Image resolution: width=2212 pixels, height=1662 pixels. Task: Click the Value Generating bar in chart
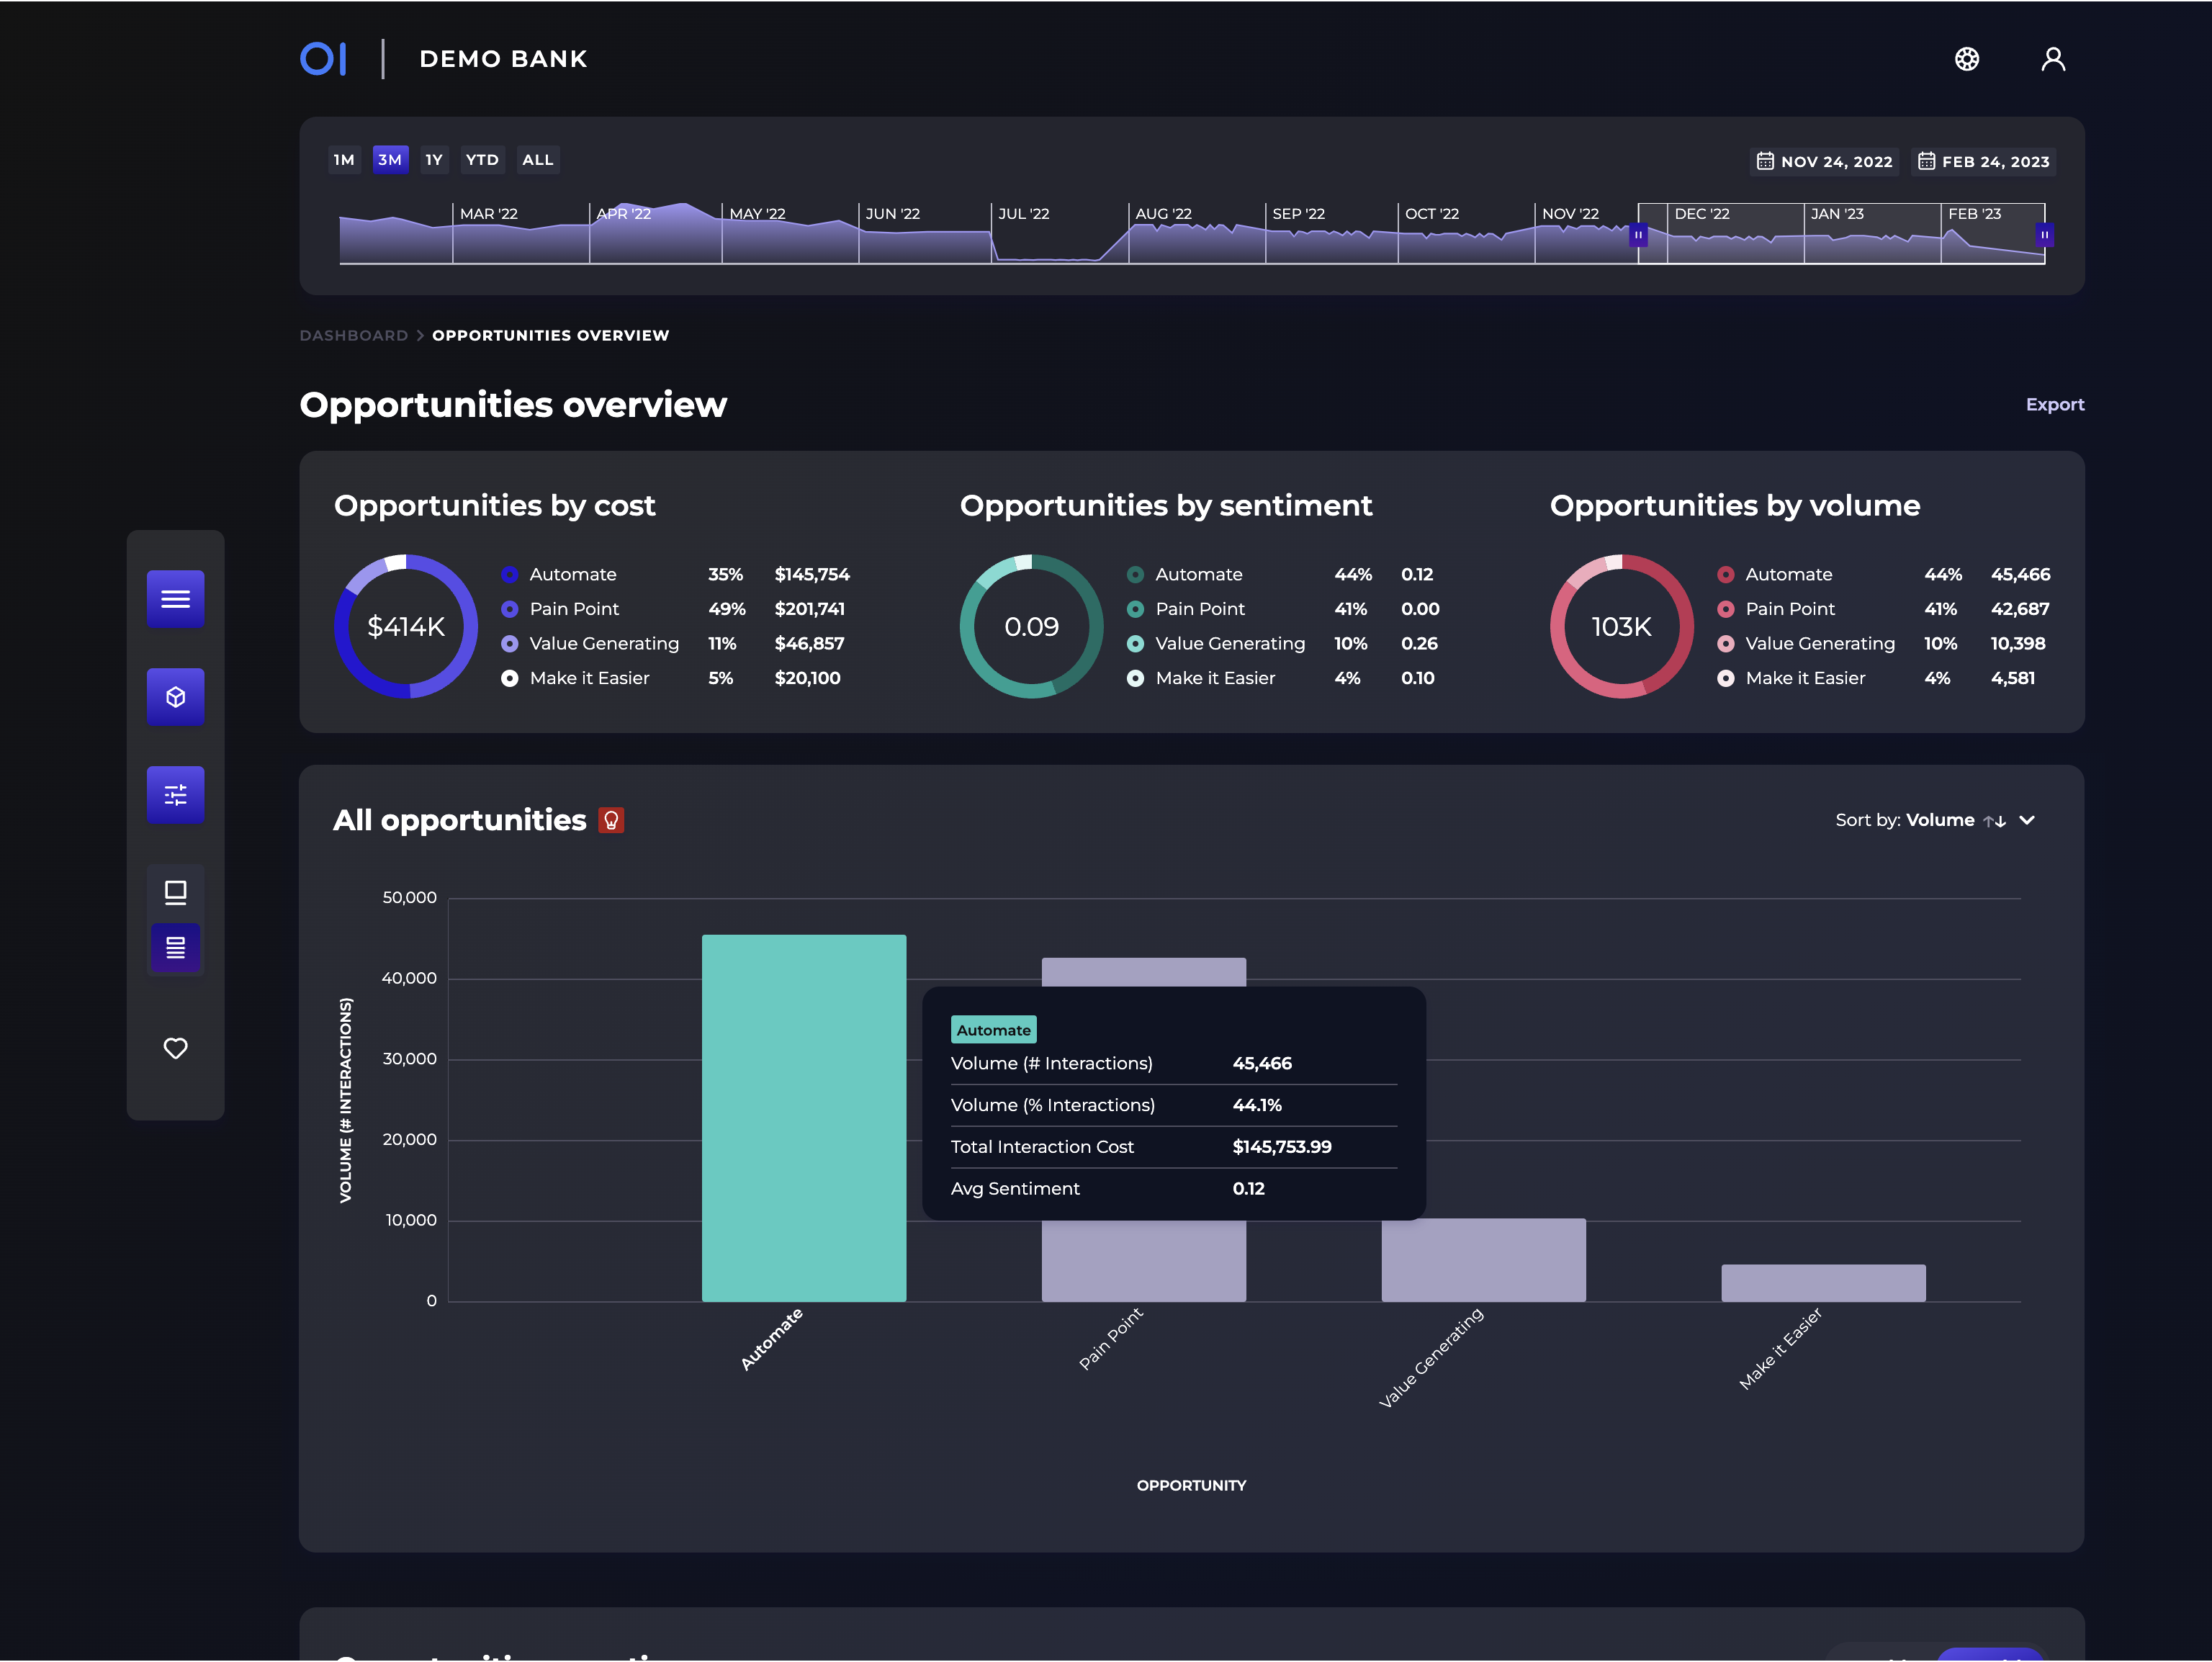click(x=1483, y=1260)
